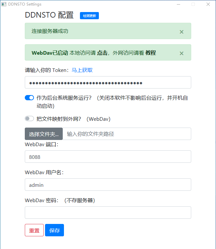
Task: Focus the WebDav 密码 field
Action: [108, 213]
